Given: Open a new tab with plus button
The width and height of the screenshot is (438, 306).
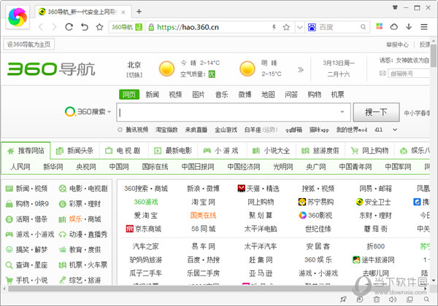Looking at the screenshot, I should pos(139,12).
